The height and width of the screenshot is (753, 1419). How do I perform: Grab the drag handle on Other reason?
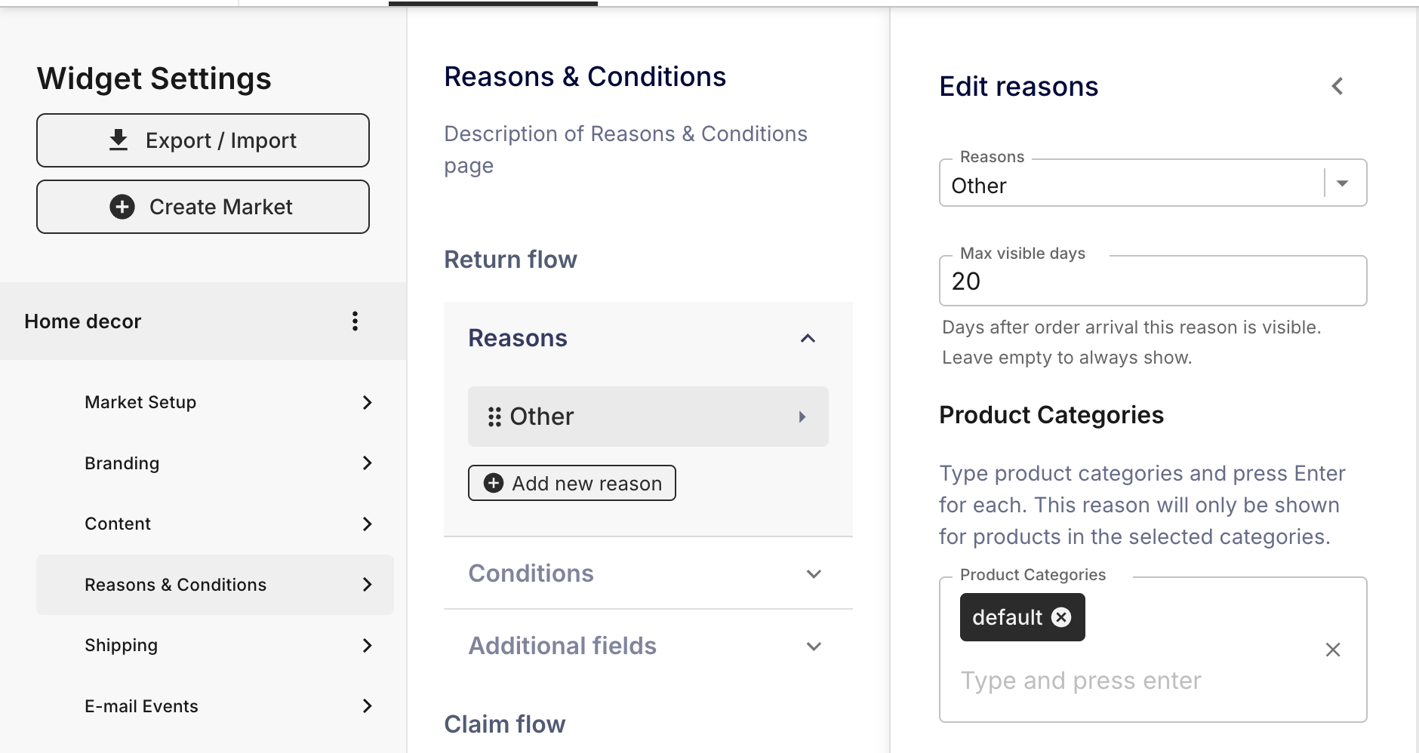click(494, 416)
